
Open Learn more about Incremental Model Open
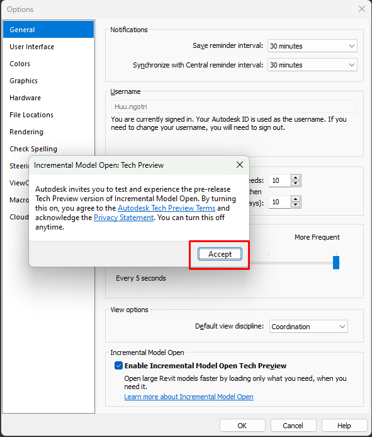tap(189, 396)
